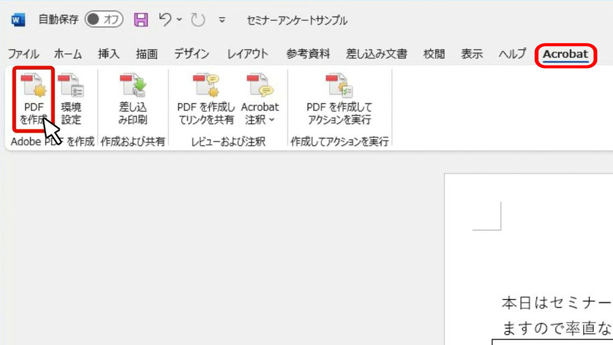Click the document text 本日はセミナー

[556, 303]
